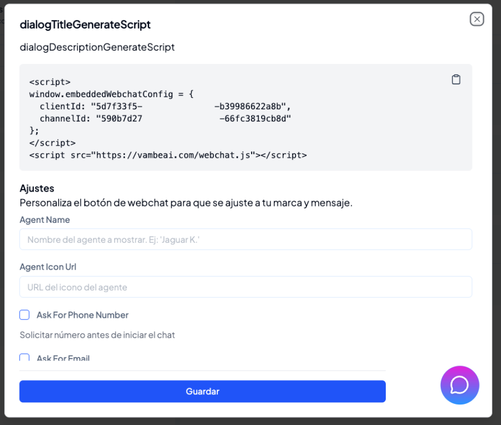Copy the embed script with clipboard icon
The width and height of the screenshot is (501, 425).
tap(456, 80)
